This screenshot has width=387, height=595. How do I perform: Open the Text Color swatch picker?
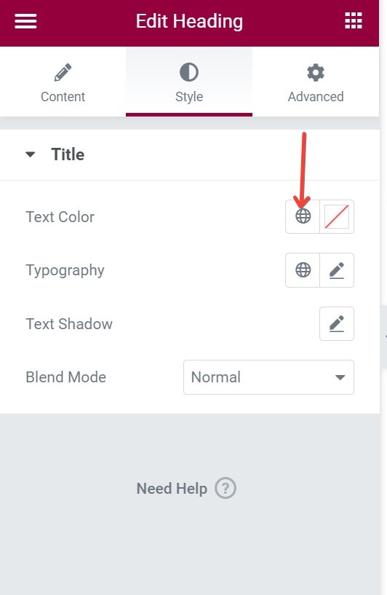(x=337, y=217)
